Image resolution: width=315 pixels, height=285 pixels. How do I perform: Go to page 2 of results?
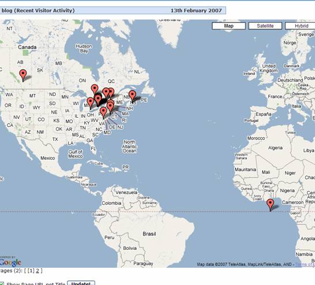click(37, 271)
